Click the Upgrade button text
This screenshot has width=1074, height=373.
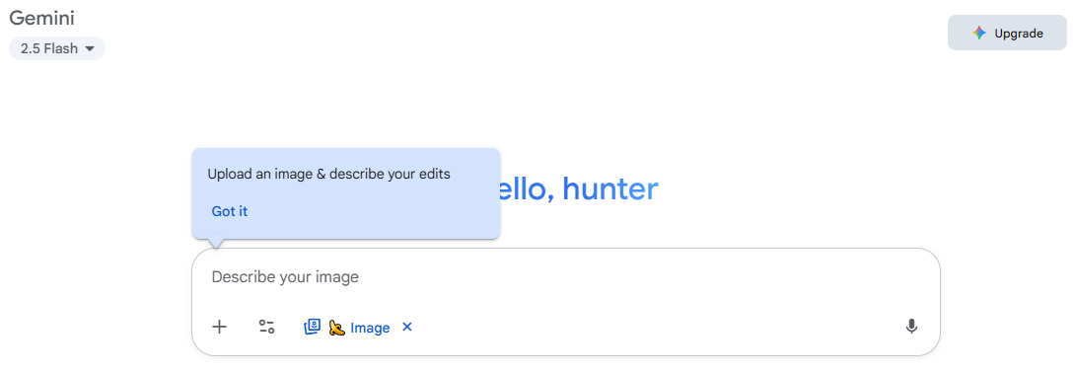[x=1019, y=33]
